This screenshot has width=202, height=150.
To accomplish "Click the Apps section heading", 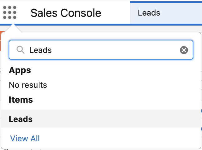I will 20,70.
